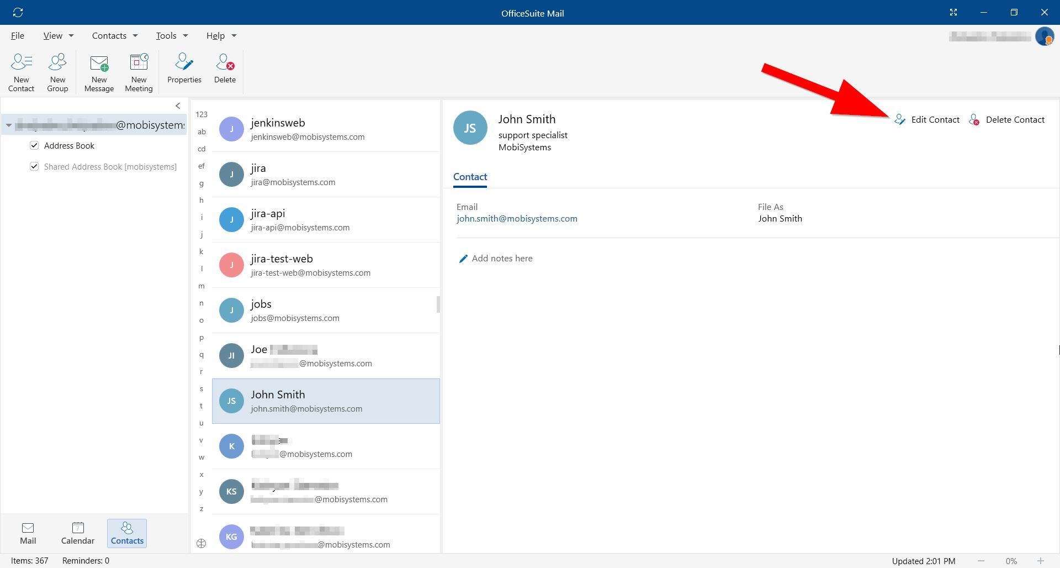Click the contact list scrollbar thumb
The width and height of the screenshot is (1060, 568).
click(438, 304)
